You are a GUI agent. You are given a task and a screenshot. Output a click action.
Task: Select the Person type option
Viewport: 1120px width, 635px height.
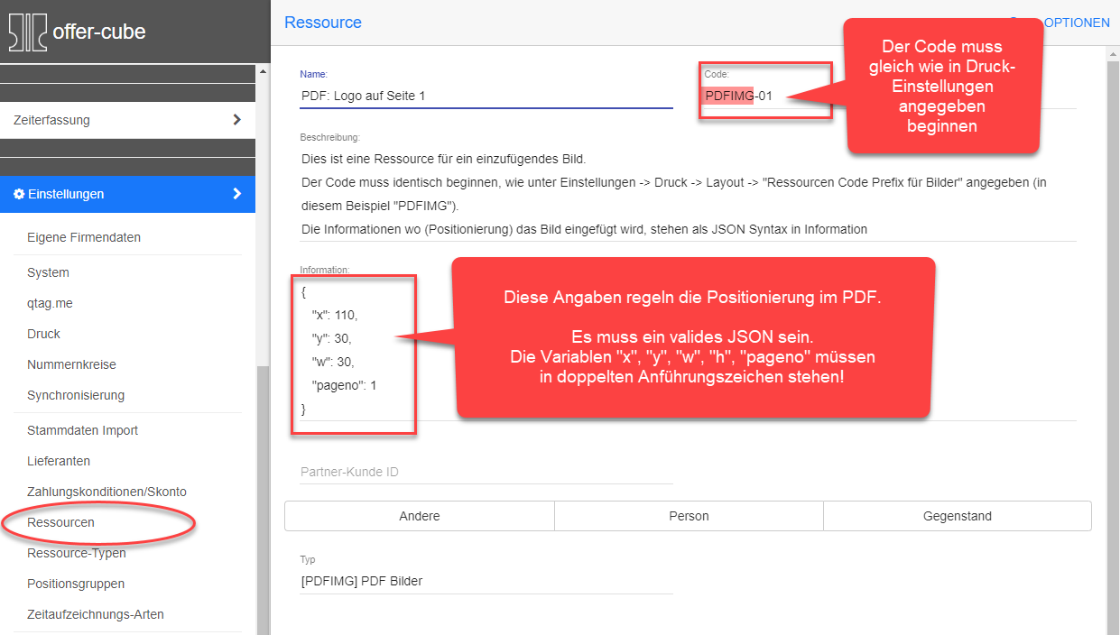tap(689, 516)
